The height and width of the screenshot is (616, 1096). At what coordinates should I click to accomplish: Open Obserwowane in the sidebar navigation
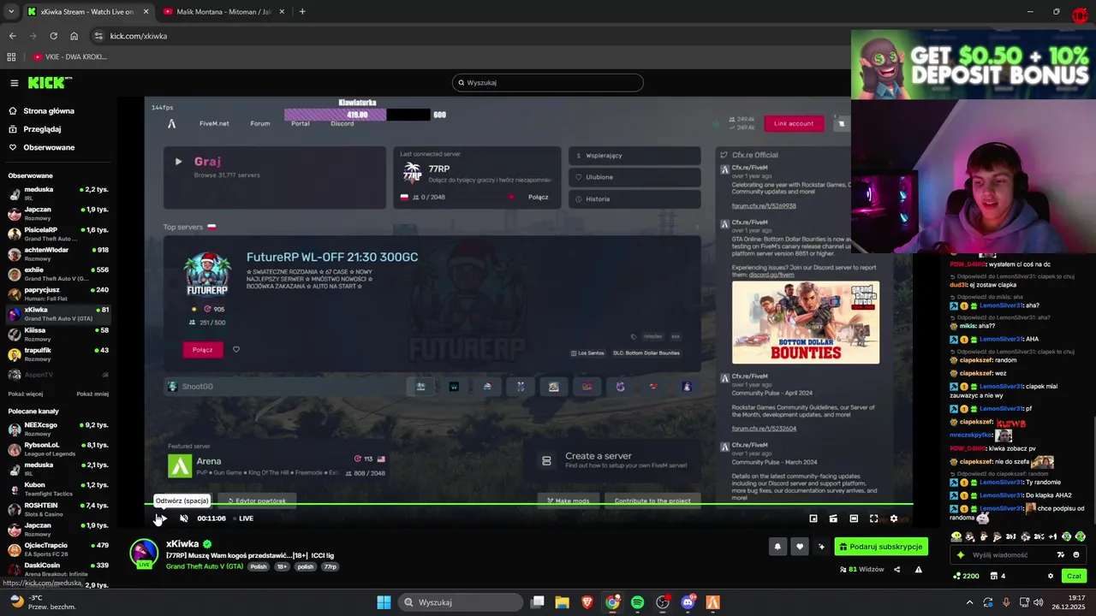tap(49, 147)
